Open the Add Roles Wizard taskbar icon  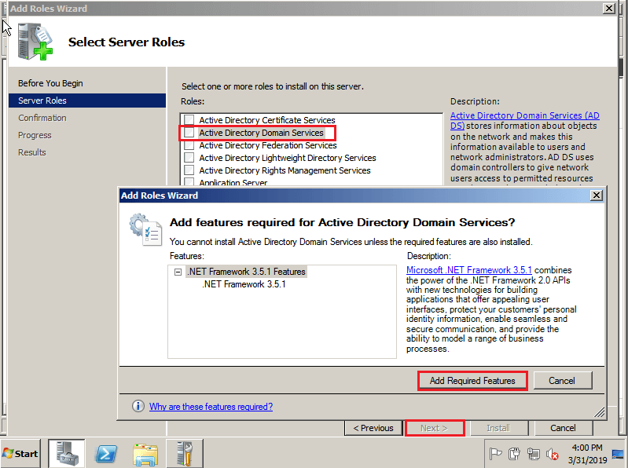coord(185,454)
